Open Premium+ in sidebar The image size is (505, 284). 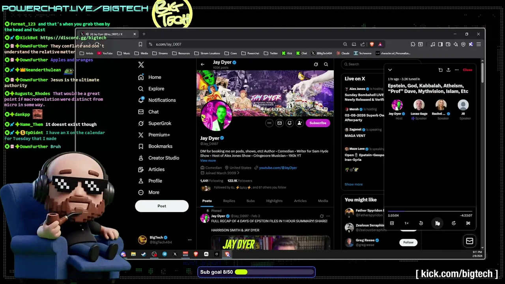(x=154, y=135)
